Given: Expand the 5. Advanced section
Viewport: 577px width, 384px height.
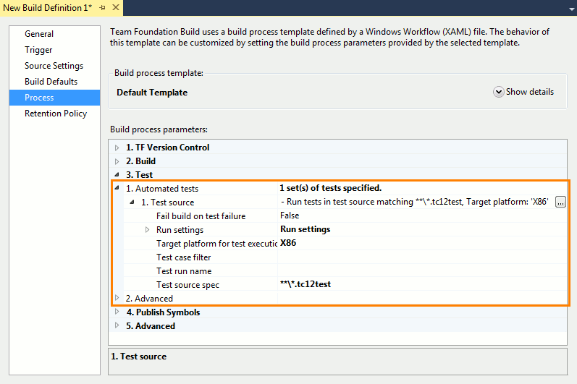Looking at the screenshot, I should [117, 326].
